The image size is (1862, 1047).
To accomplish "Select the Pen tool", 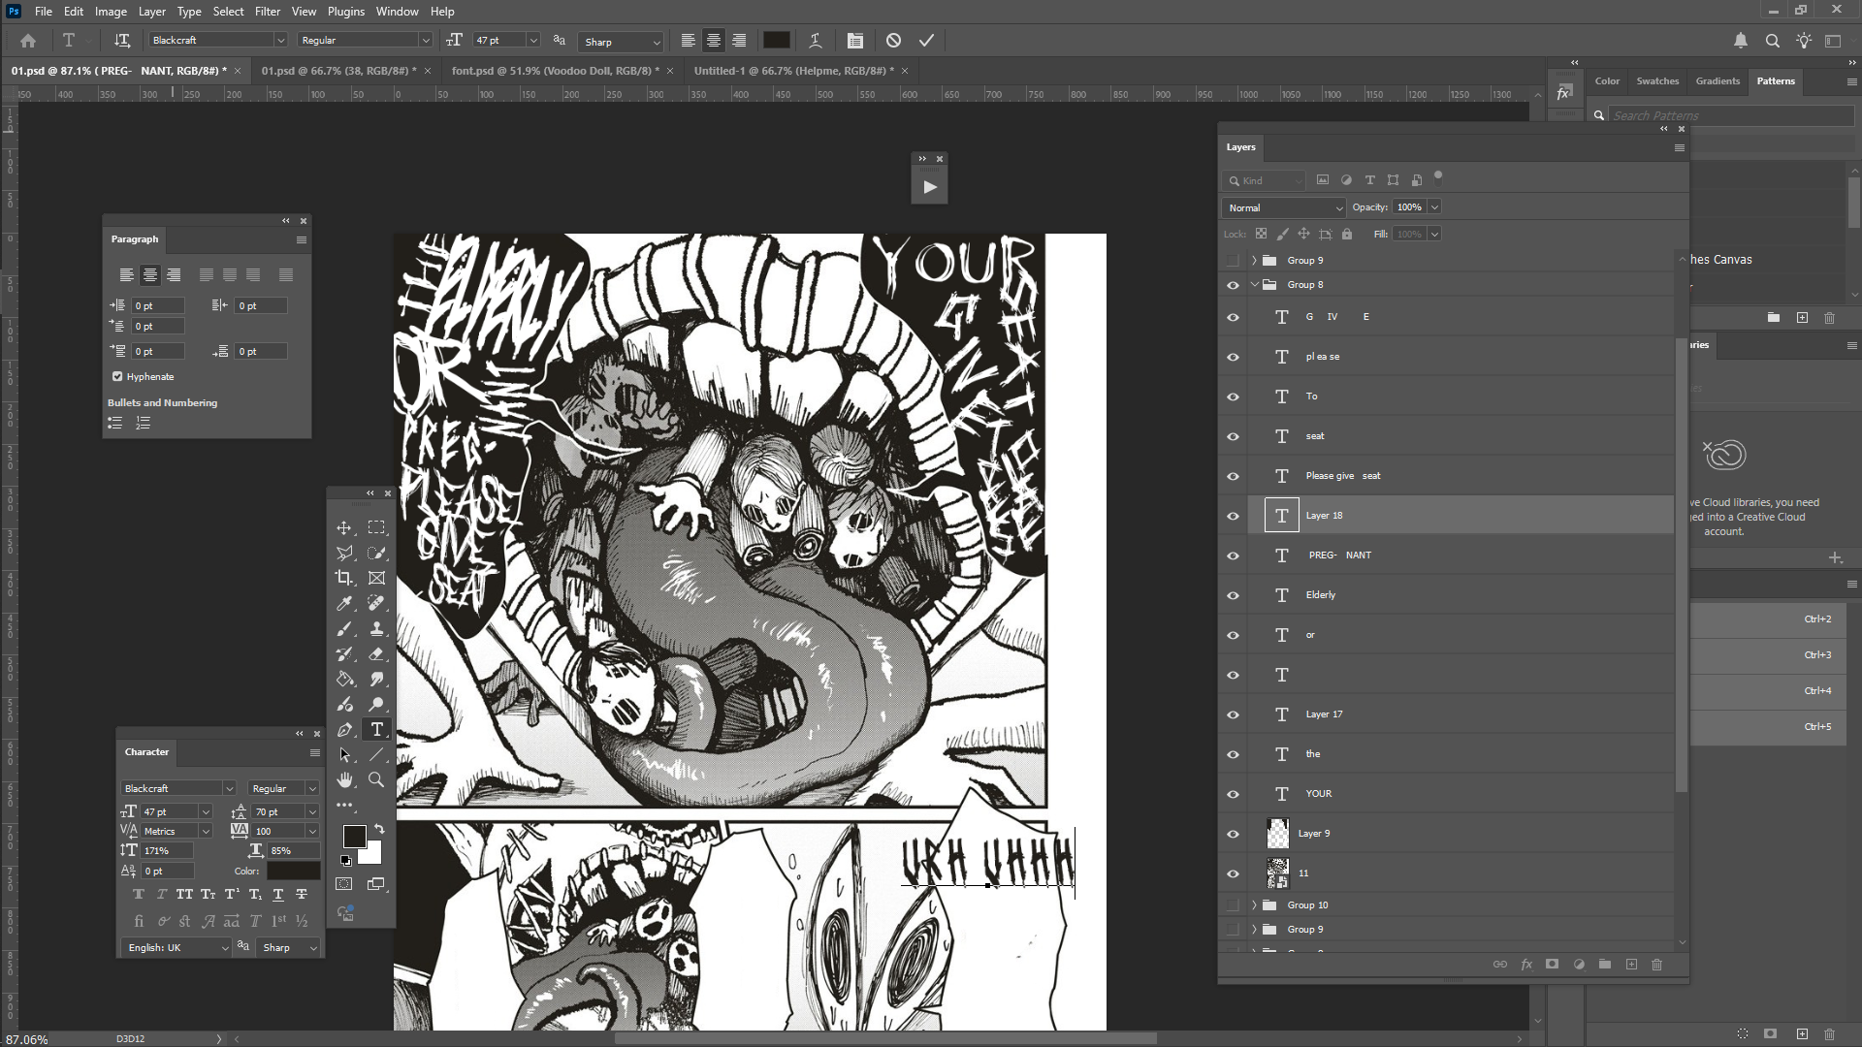I will click(x=344, y=730).
